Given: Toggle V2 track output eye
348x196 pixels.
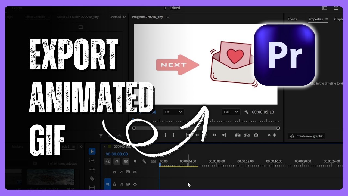Looking at the screenshot, I should [135, 184].
